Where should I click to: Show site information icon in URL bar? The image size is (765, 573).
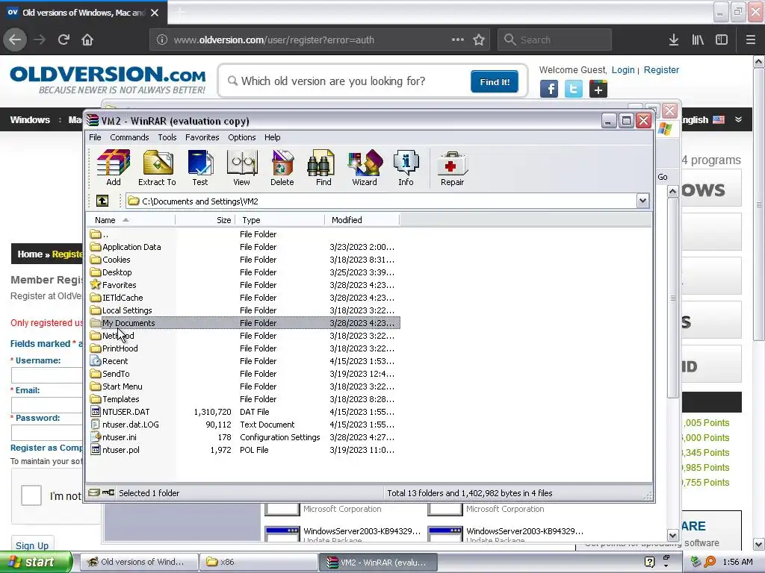[162, 40]
